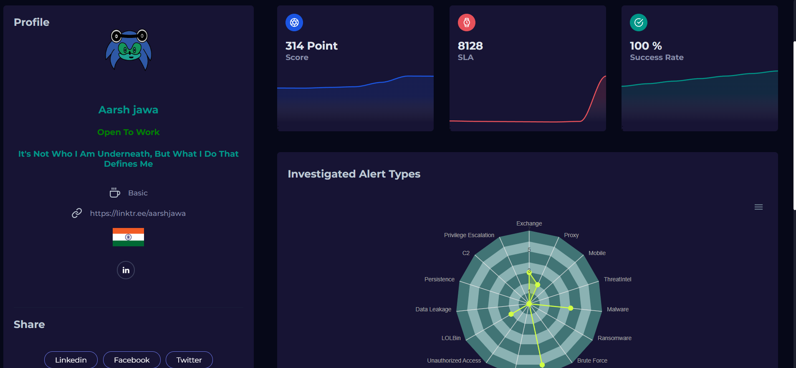The height and width of the screenshot is (368, 796).
Task: Click the blue Score aperture icon
Action: point(294,23)
